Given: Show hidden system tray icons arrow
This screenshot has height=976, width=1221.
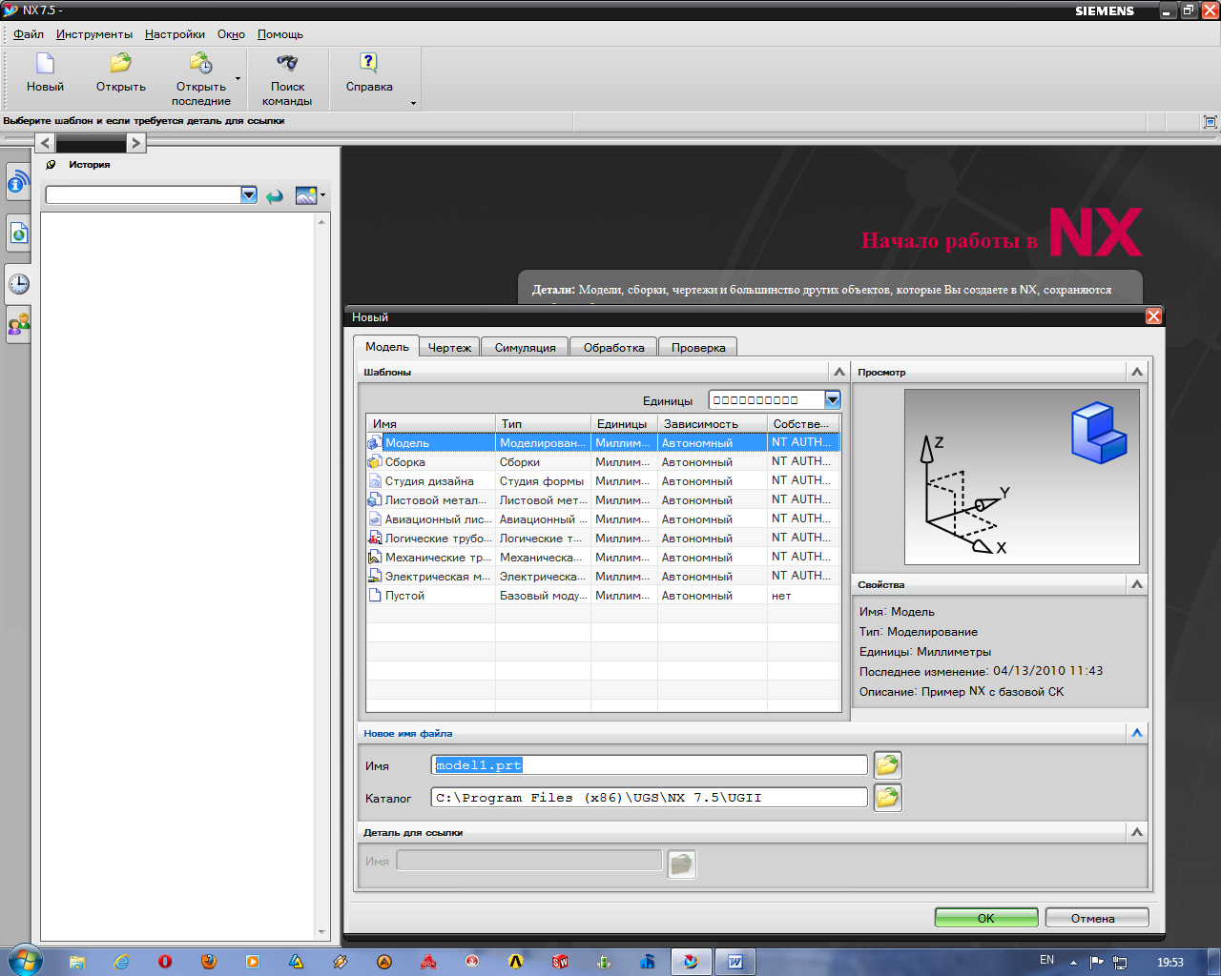Looking at the screenshot, I should tap(1073, 962).
